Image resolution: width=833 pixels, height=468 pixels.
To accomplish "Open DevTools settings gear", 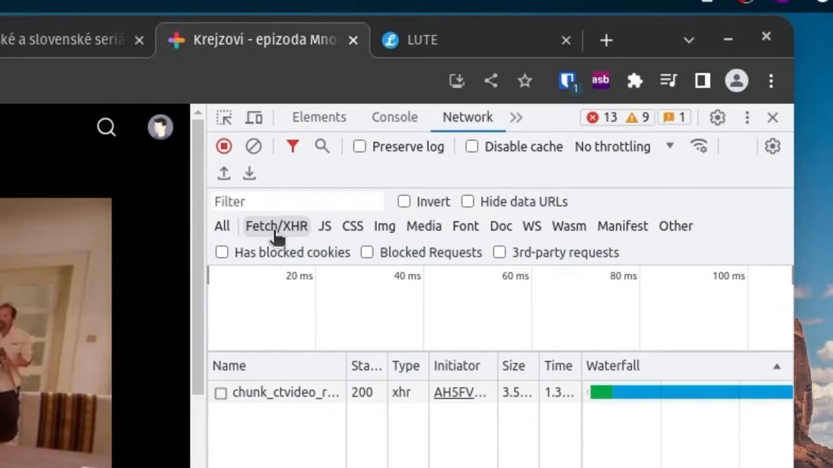I will (717, 118).
